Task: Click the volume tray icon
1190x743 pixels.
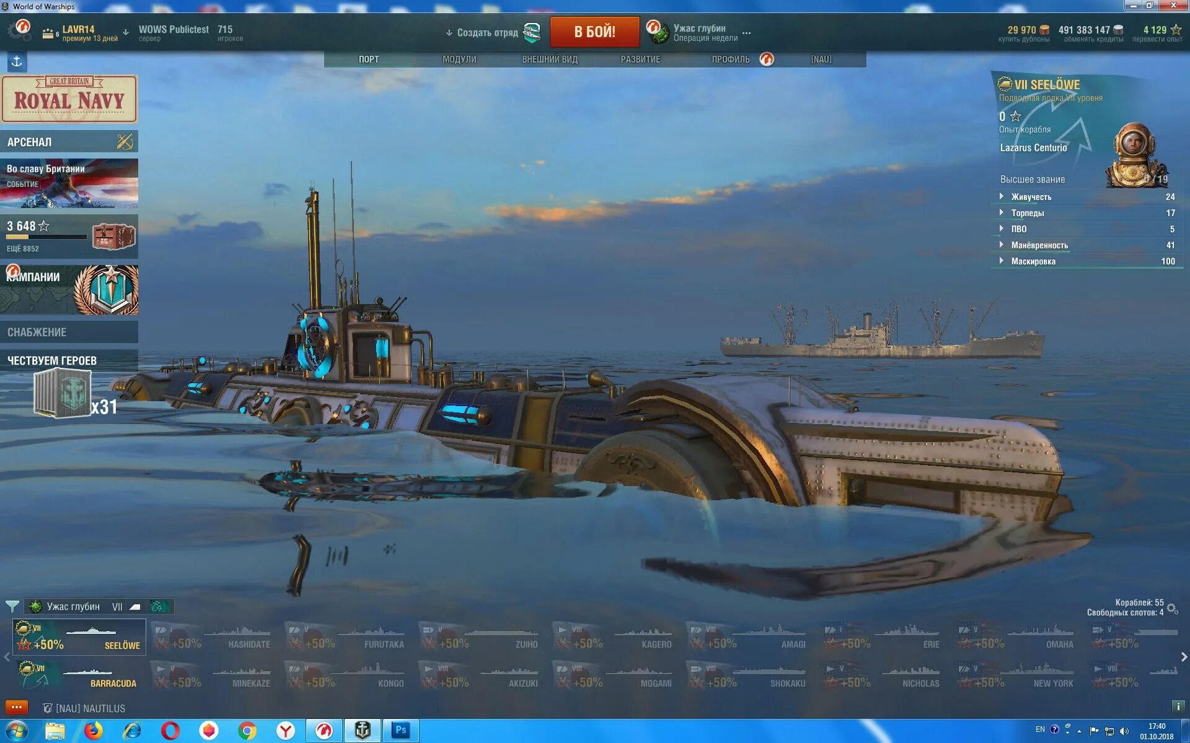Action: point(1124,731)
